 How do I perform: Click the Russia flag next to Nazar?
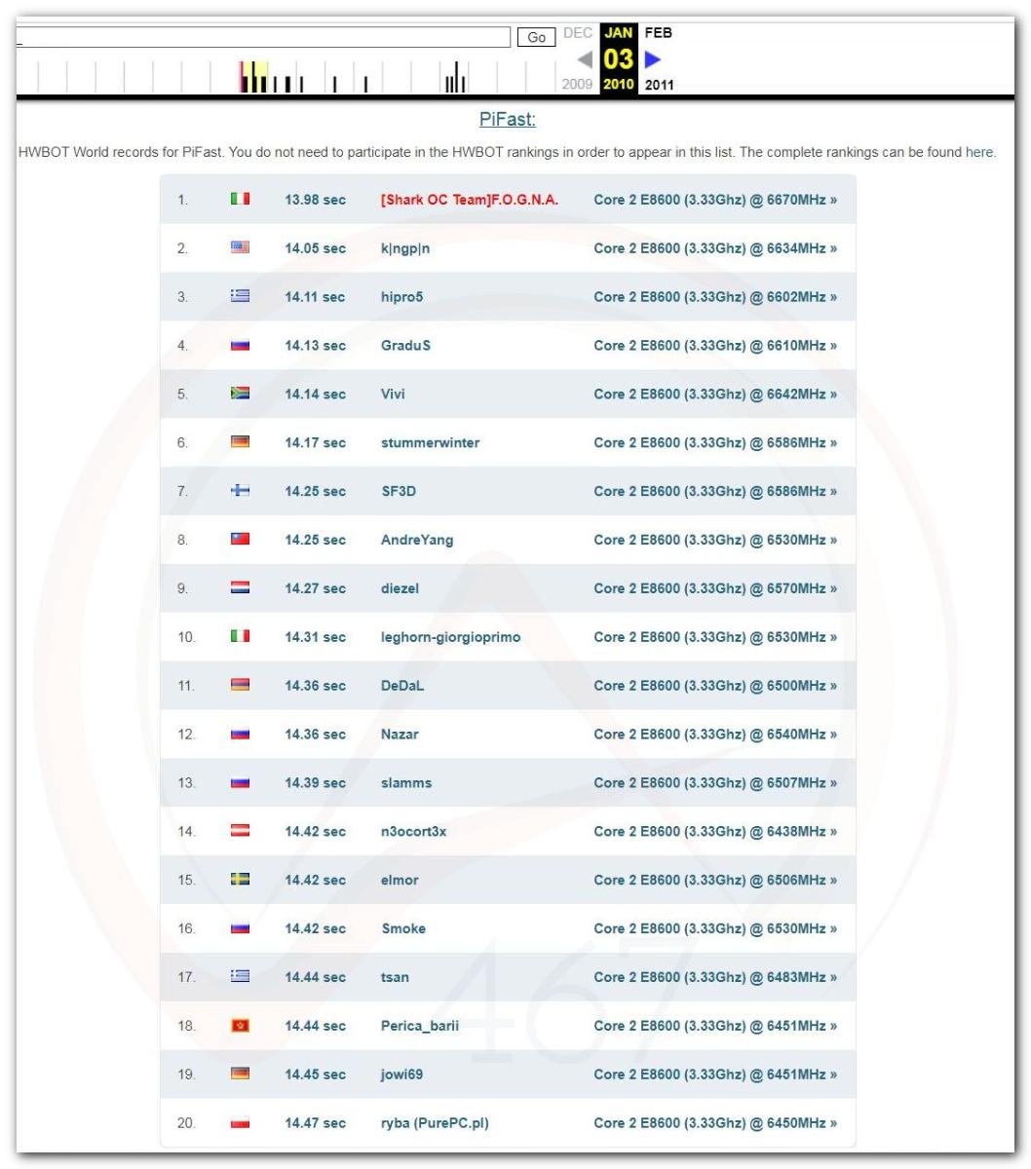pyautogui.click(x=240, y=734)
